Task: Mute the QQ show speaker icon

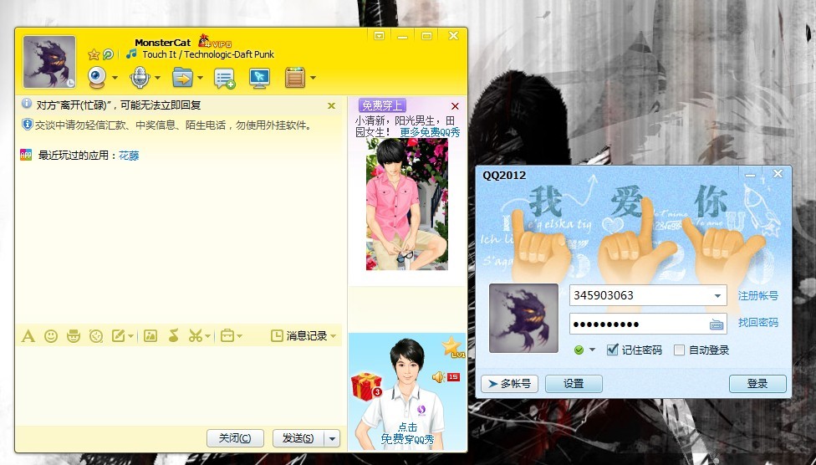Action: [437, 377]
